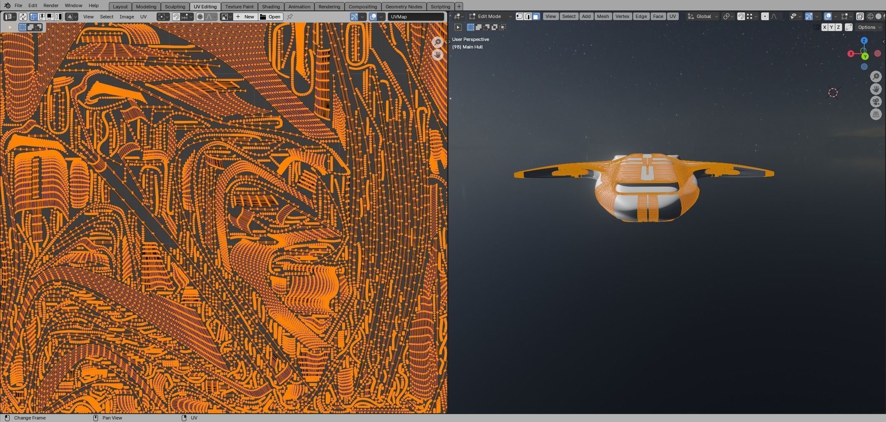Toggle X axis mirror button
The width and height of the screenshot is (886, 422).
click(824, 27)
